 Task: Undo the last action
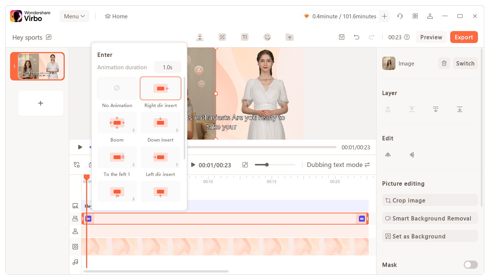pyautogui.click(x=356, y=37)
